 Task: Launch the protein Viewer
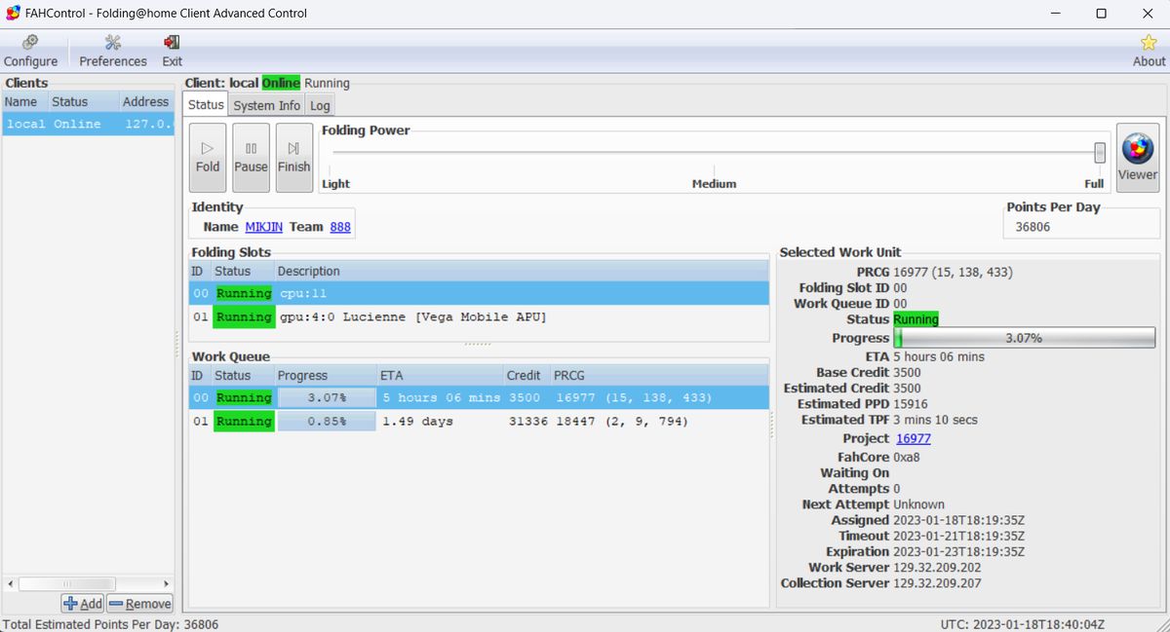1138,157
